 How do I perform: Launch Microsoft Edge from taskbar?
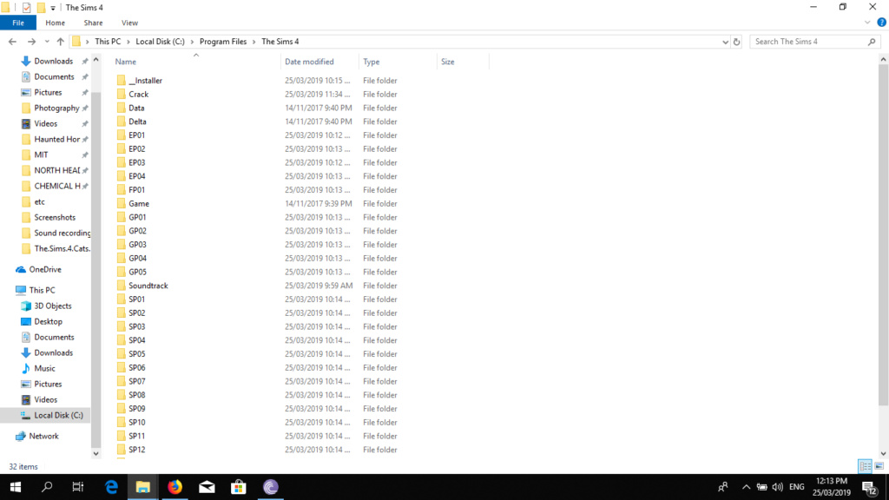(111, 487)
